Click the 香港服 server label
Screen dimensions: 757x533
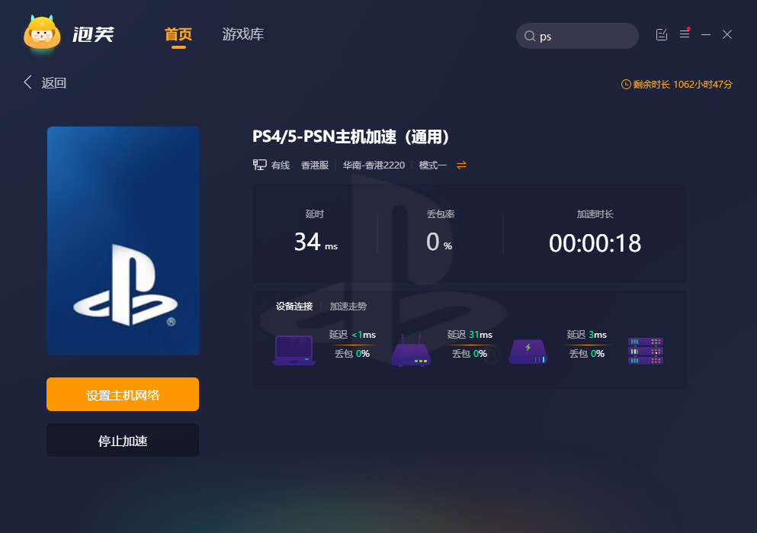tap(315, 165)
